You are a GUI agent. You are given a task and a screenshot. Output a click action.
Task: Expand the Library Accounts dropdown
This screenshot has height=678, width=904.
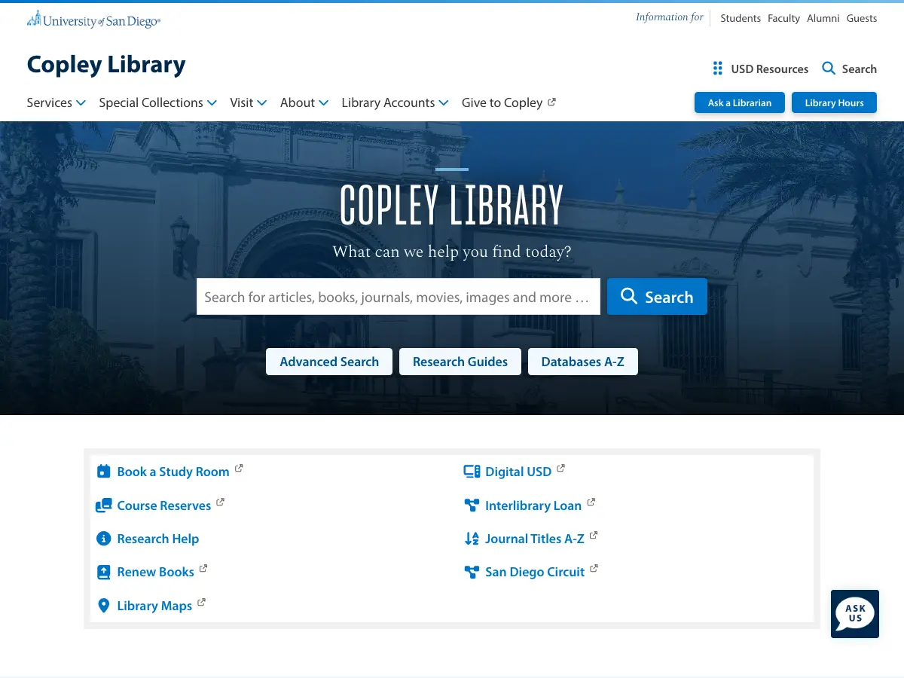pos(395,102)
